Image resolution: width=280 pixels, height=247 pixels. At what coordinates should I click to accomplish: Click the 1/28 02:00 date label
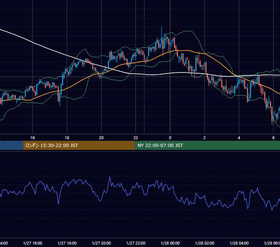pyautogui.click(x=205, y=243)
